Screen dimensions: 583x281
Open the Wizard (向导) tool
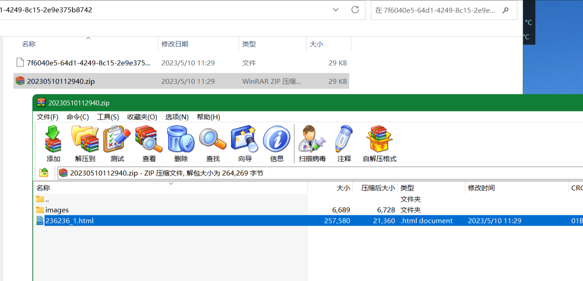click(x=245, y=139)
